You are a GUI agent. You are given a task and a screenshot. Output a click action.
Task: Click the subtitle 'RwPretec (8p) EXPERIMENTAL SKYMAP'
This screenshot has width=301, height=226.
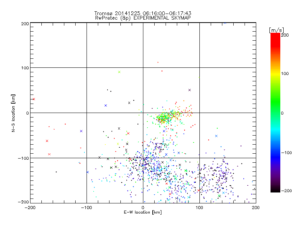pos(143,18)
